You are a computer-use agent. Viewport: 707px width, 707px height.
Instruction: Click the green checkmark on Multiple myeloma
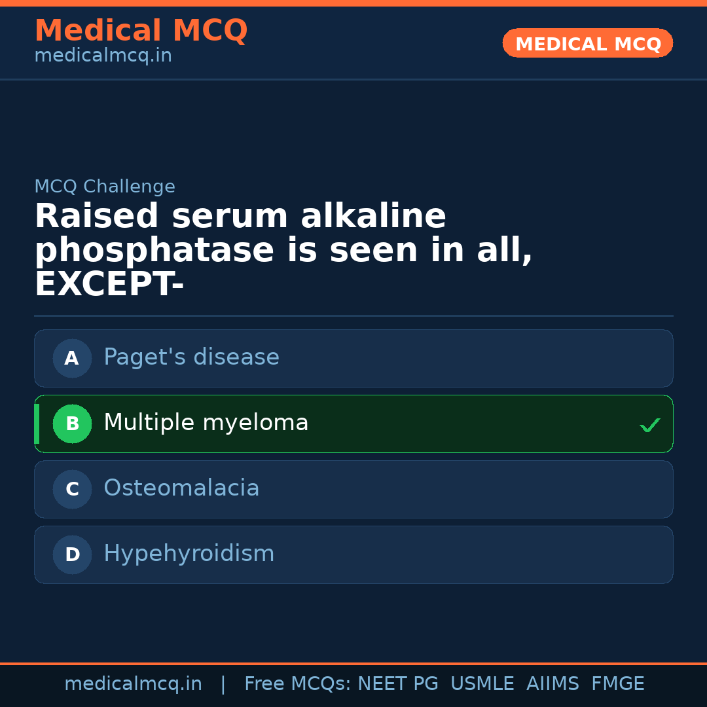coord(649,426)
